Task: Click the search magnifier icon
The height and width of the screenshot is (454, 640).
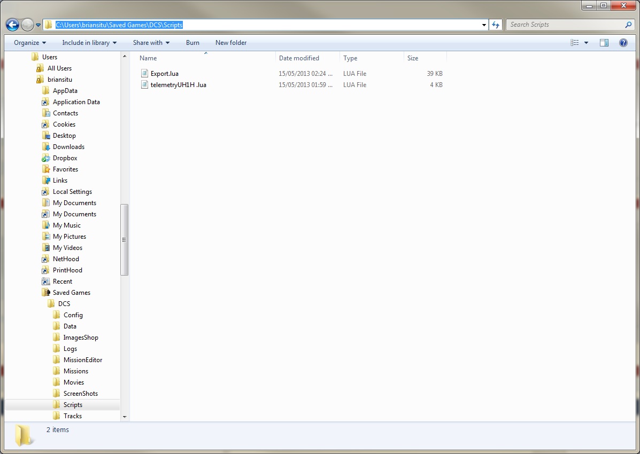Action: click(x=628, y=25)
